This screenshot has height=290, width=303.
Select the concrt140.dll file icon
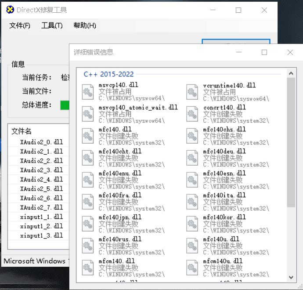pos(192,114)
